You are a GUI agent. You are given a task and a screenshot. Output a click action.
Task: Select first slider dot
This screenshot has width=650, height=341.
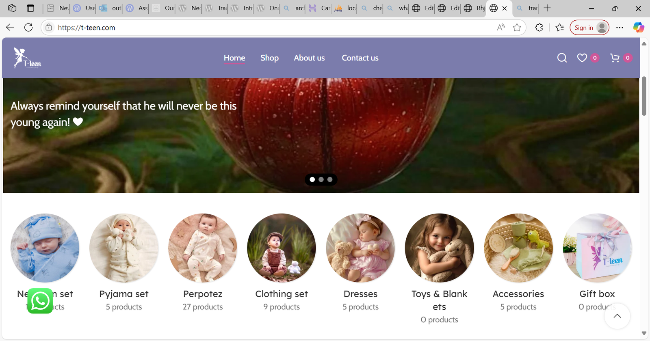coord(312,179)
